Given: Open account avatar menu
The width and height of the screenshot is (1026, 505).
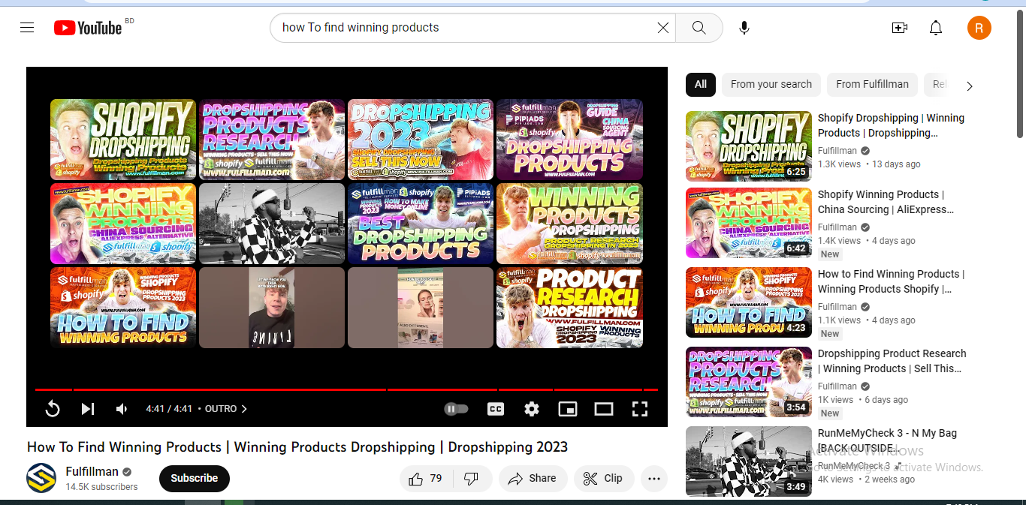Looking at the screenshot, I should pyautogui.click(x=979, y=28).
